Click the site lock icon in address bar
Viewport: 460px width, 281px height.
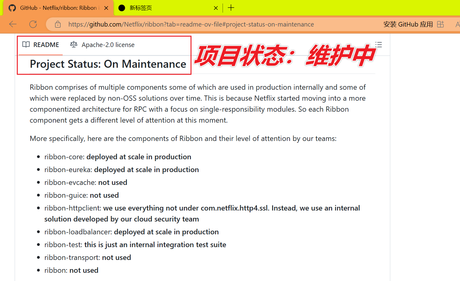tap(58, 24)
